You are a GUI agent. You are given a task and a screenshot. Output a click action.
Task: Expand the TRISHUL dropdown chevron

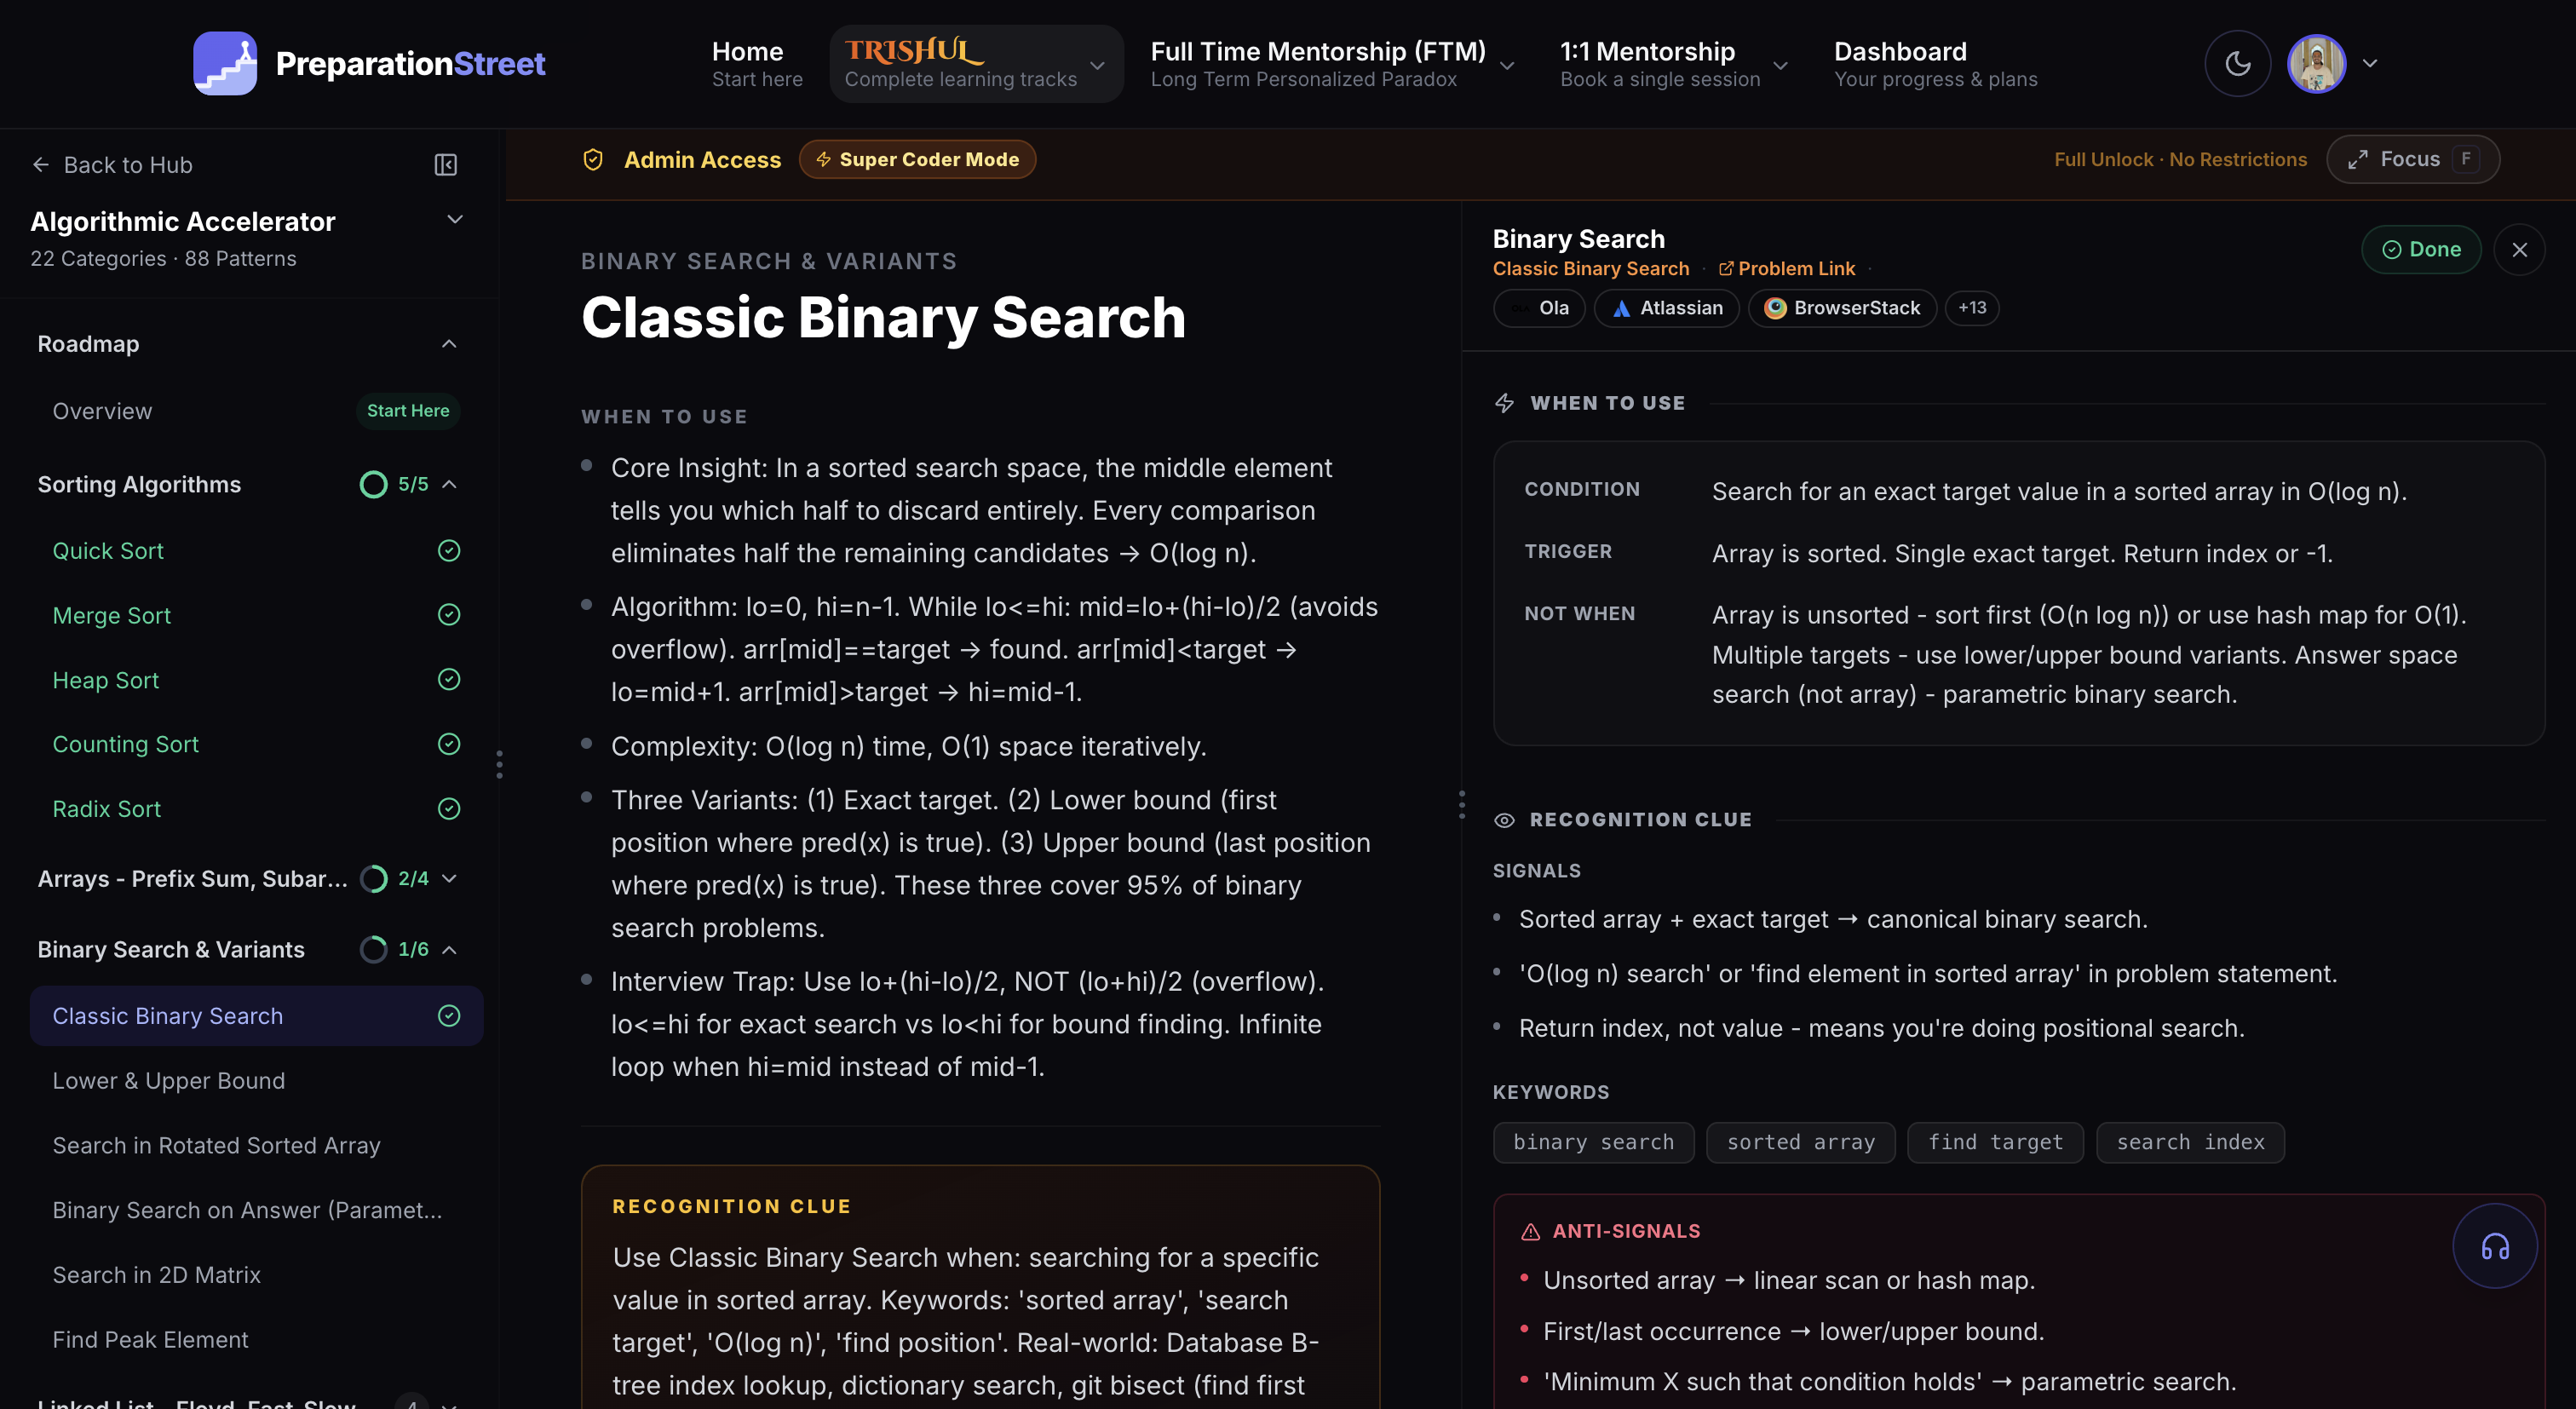point(1097,65)
